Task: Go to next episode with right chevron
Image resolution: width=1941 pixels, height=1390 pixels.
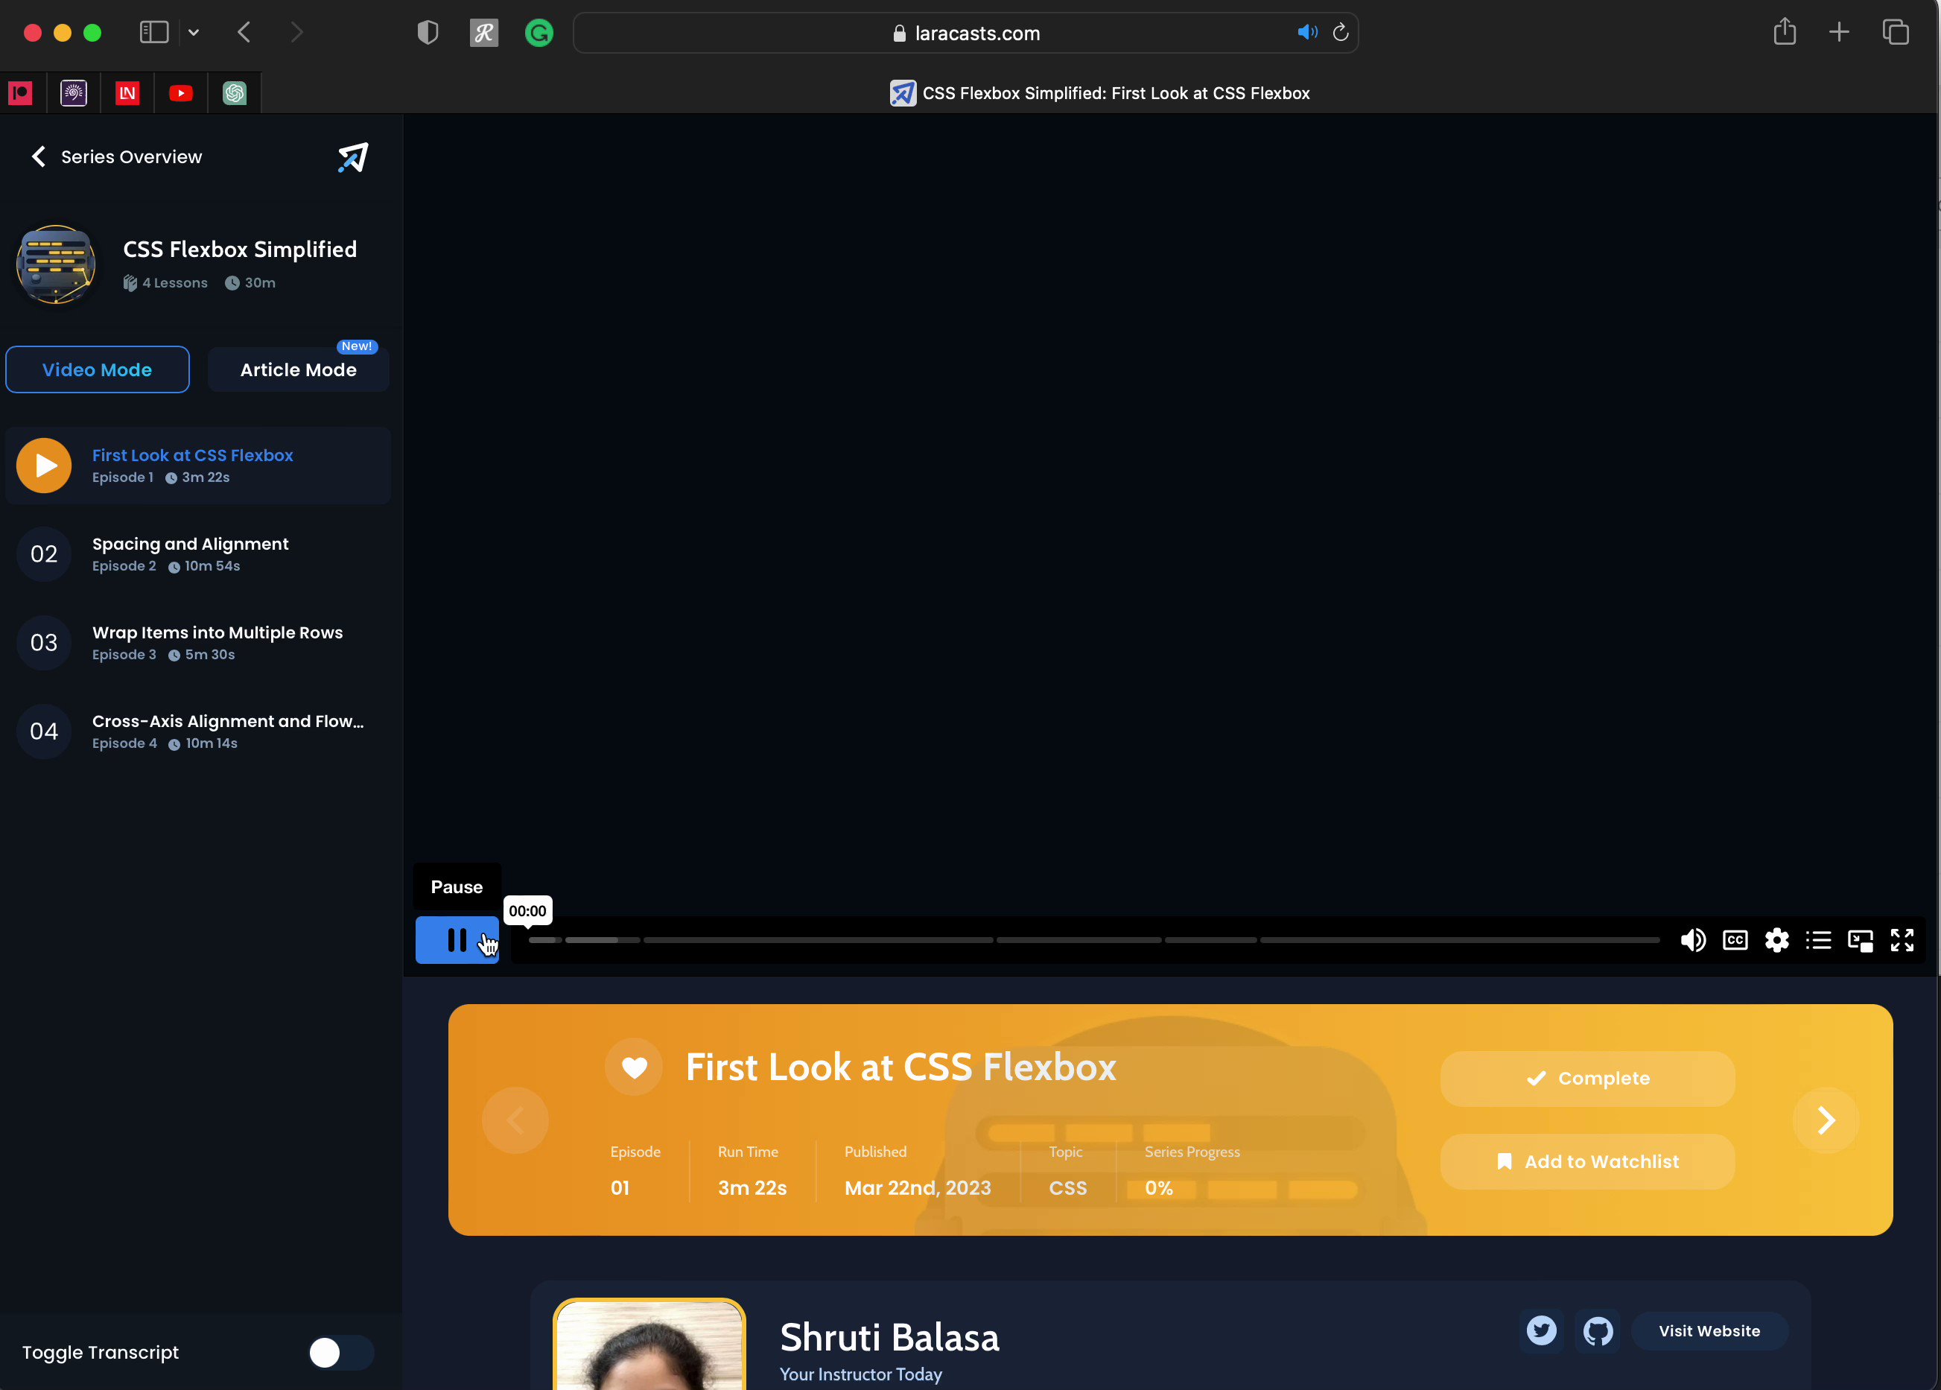Action: click(x=1826, y=1120)
